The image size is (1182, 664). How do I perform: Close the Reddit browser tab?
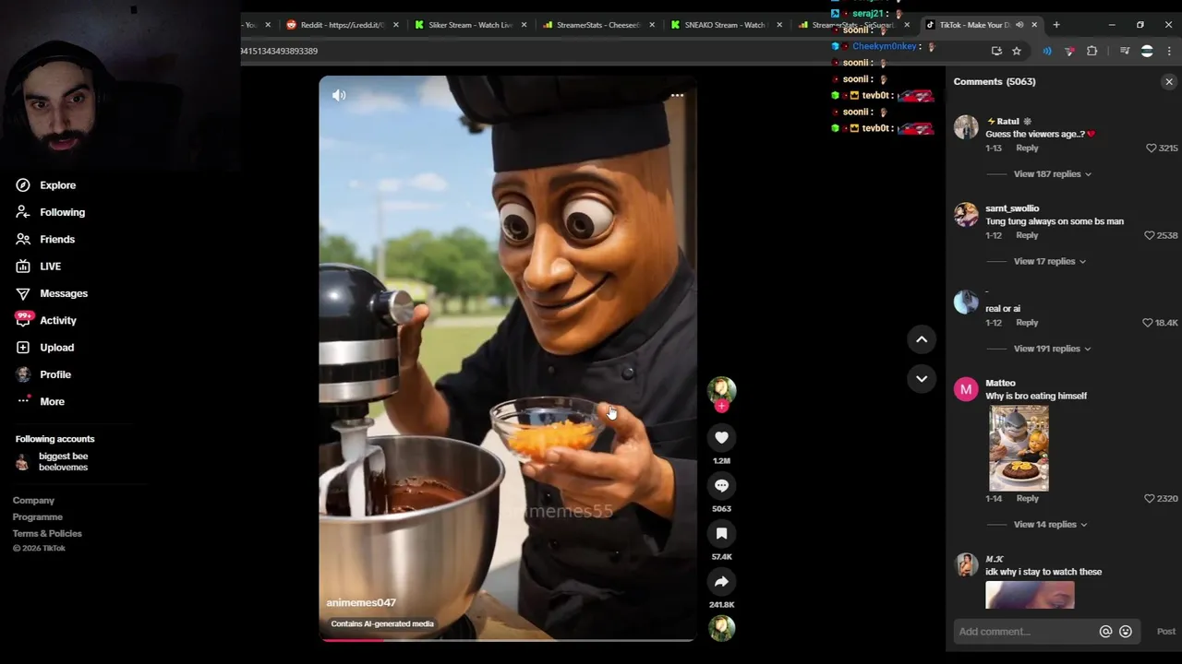tap(396, 25)
